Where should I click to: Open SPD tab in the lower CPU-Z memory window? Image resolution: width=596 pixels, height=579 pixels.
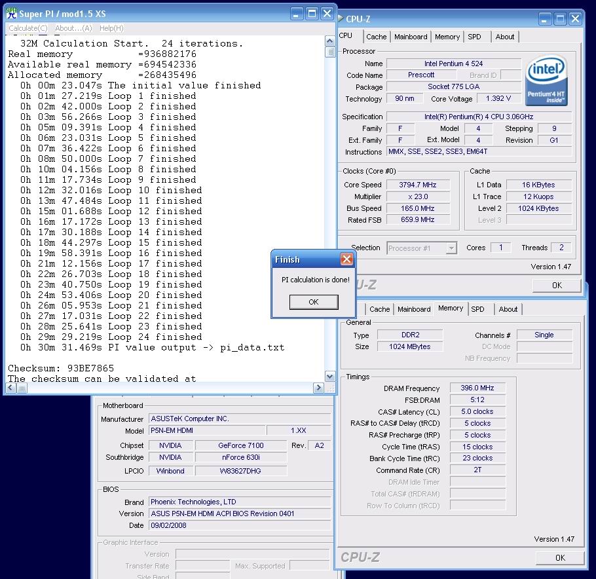pos(478,309)
